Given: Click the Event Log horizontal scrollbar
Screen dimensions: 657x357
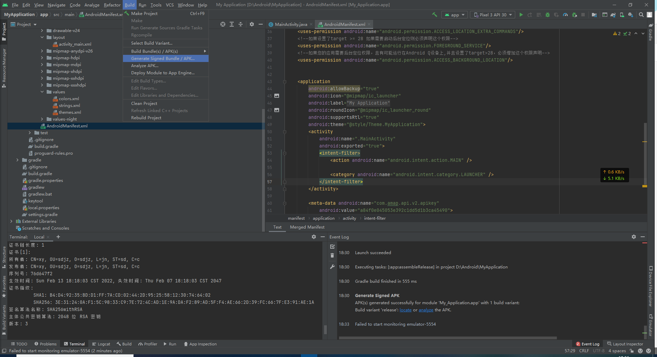Looking at the screenshot, I should 448,338.
